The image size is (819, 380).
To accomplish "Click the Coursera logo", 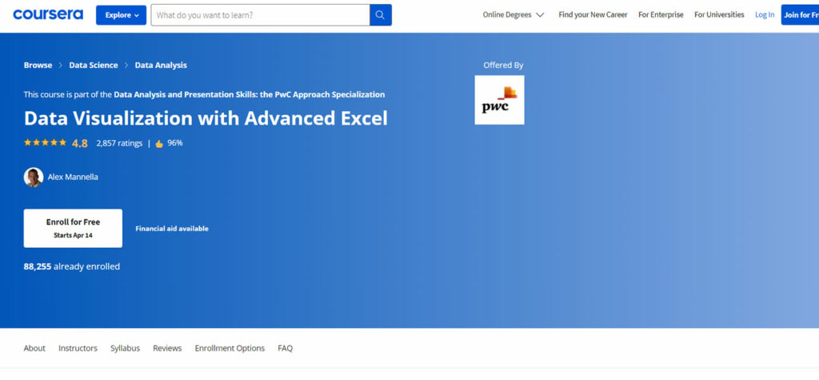I will click(x=50, y=14).
